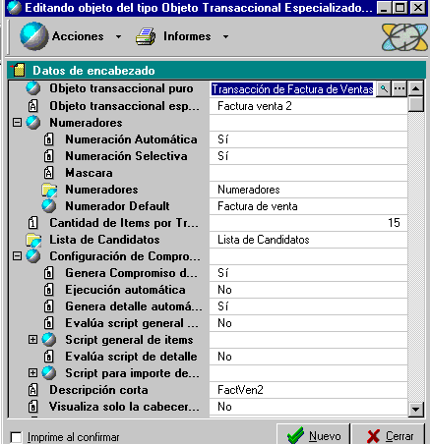Click the Datos de encabezado notepad icon
This screenshot has height=444, width=430.
pos(18,70)
